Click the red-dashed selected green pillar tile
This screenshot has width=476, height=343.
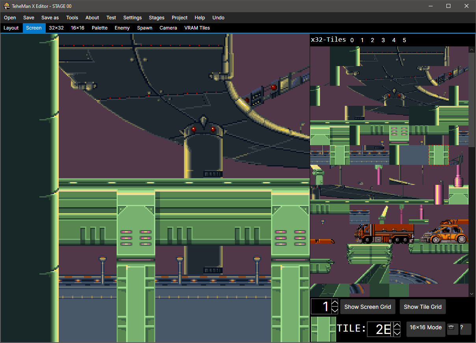(439, 155)
